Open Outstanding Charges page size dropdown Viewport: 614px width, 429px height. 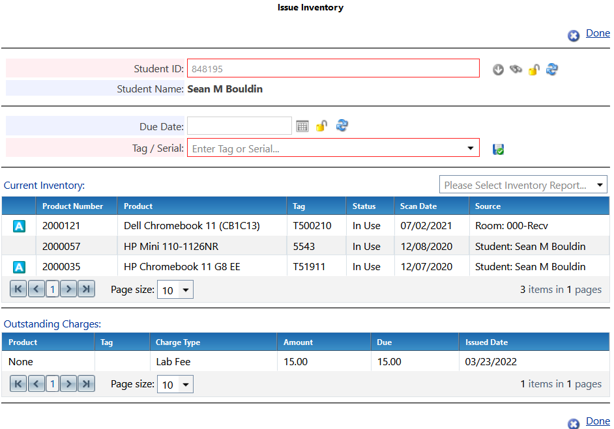175,385
